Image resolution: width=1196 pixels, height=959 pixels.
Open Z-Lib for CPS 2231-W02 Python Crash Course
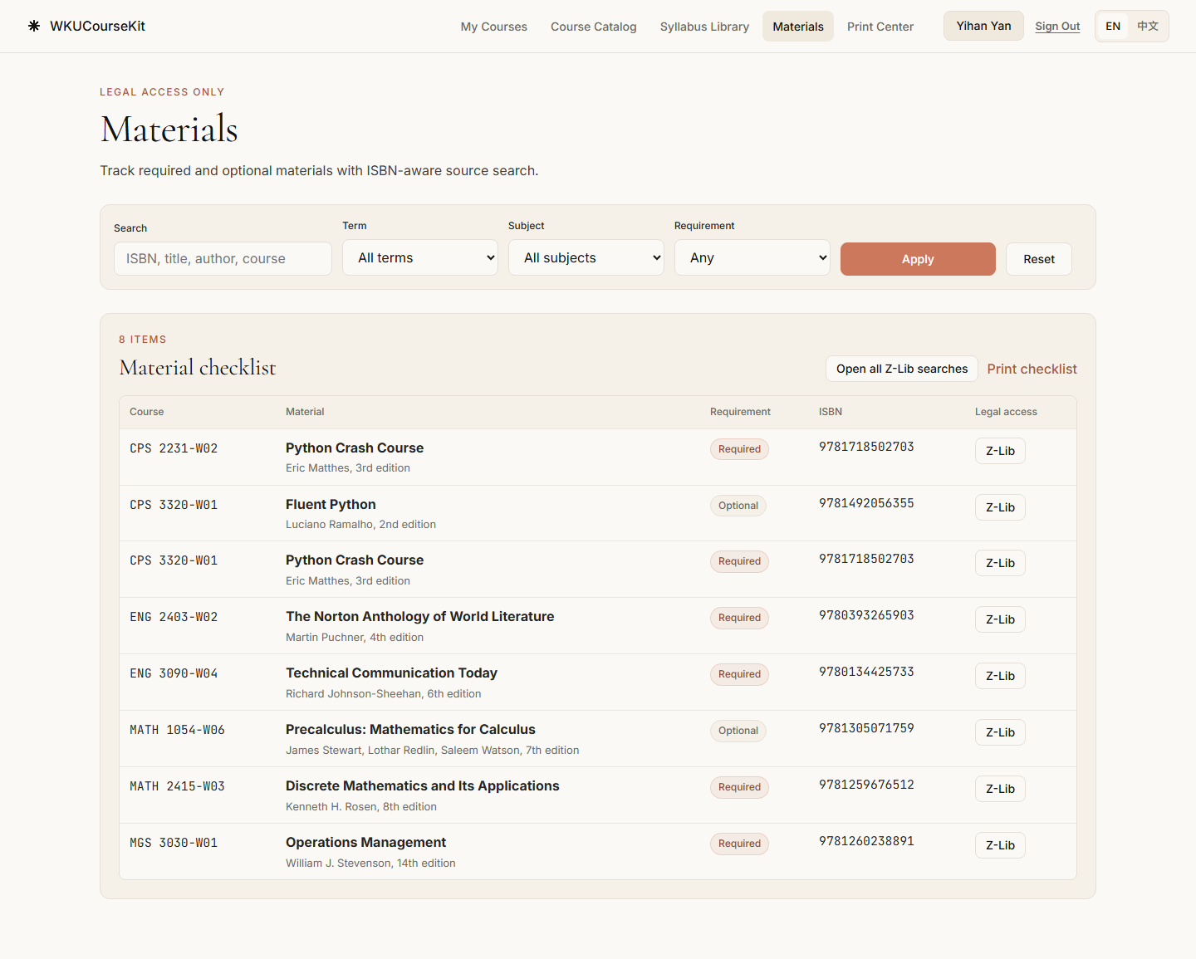tap(1000, 451)
